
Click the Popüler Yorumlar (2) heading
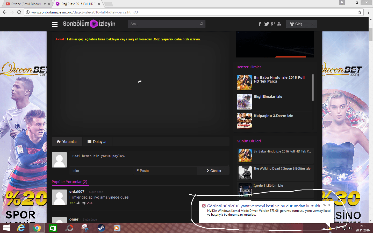coord(69,182)
